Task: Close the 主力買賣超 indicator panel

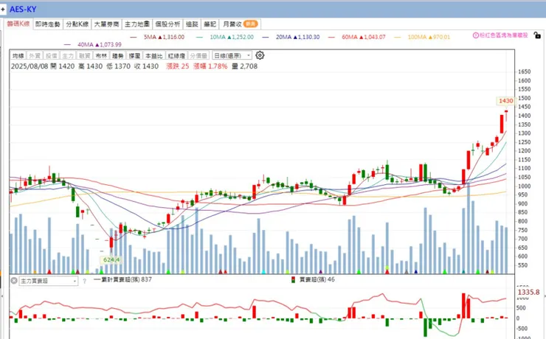Action: click(14, 281)
